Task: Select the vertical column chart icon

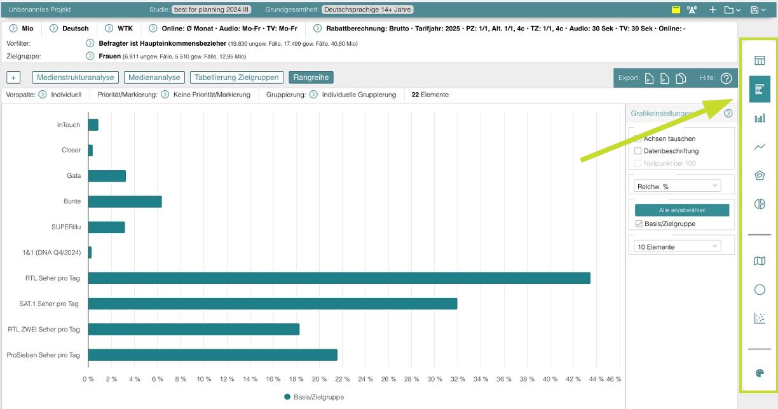Action: (759, 118)
